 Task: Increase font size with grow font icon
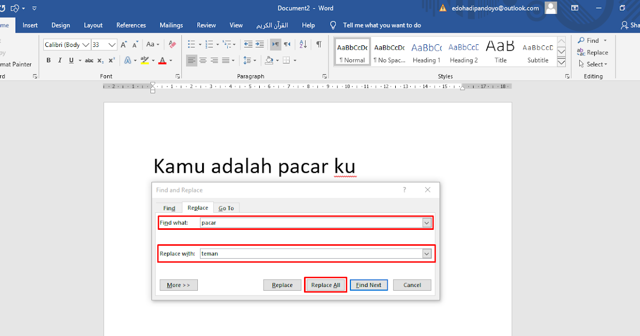click(x=124, y=45)
